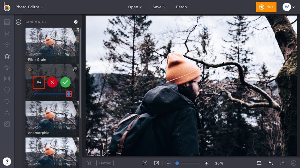The height and width of the screenshot is (168, 300).
Task: Zoom out with the minus button
Action: tap(168, 163)
